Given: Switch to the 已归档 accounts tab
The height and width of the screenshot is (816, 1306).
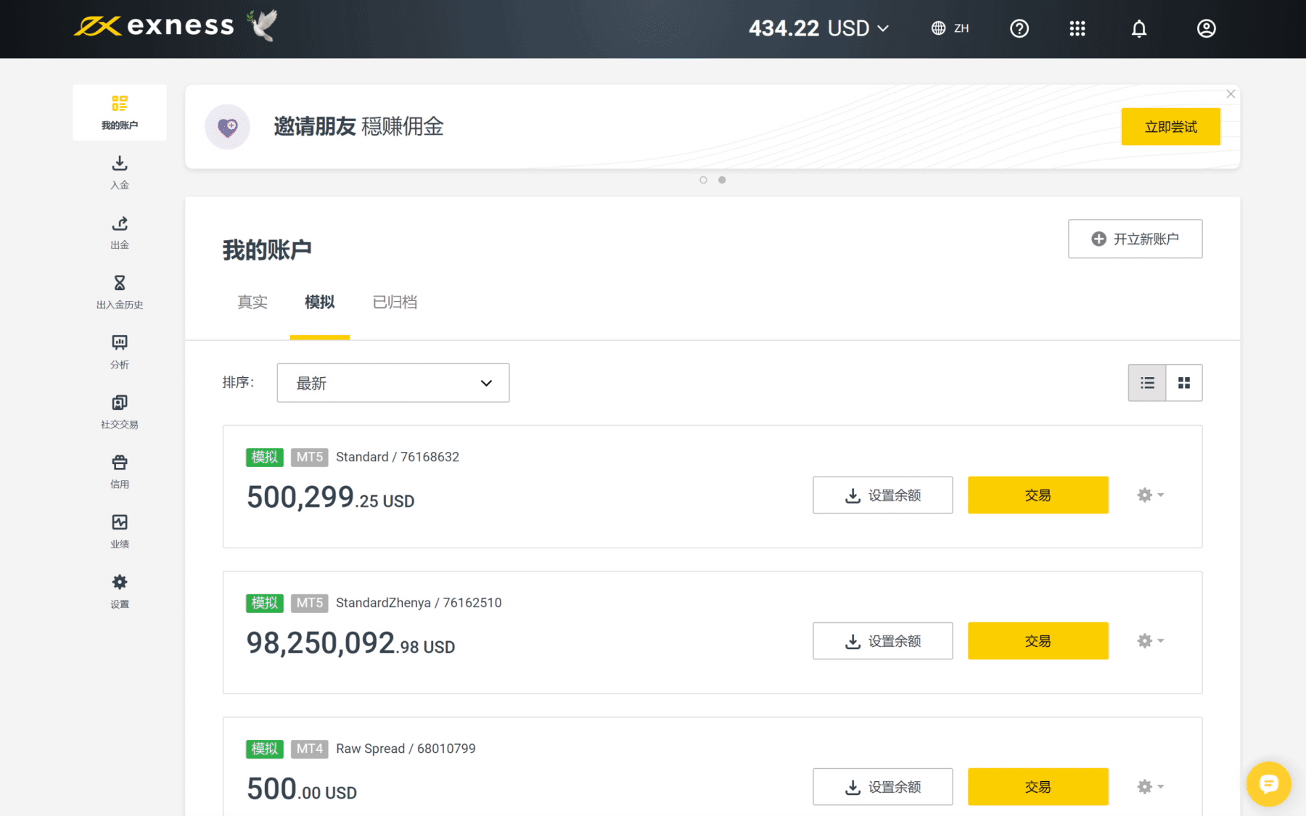Looking at the screenshot, I should click(395, 302).
